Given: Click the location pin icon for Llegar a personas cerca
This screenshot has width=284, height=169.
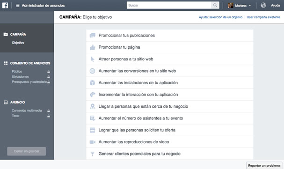Looking at the screenshot, I should coord(92,106).
